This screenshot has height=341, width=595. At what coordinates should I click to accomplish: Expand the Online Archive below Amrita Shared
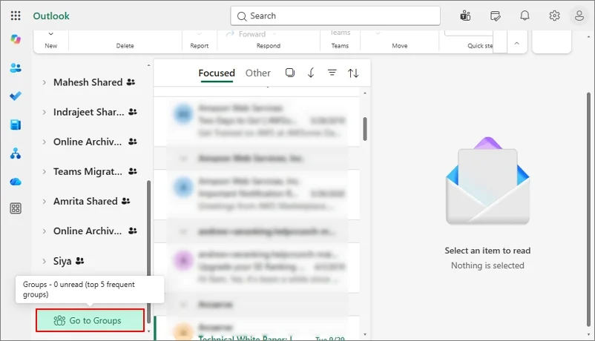[x=44, y=231]
